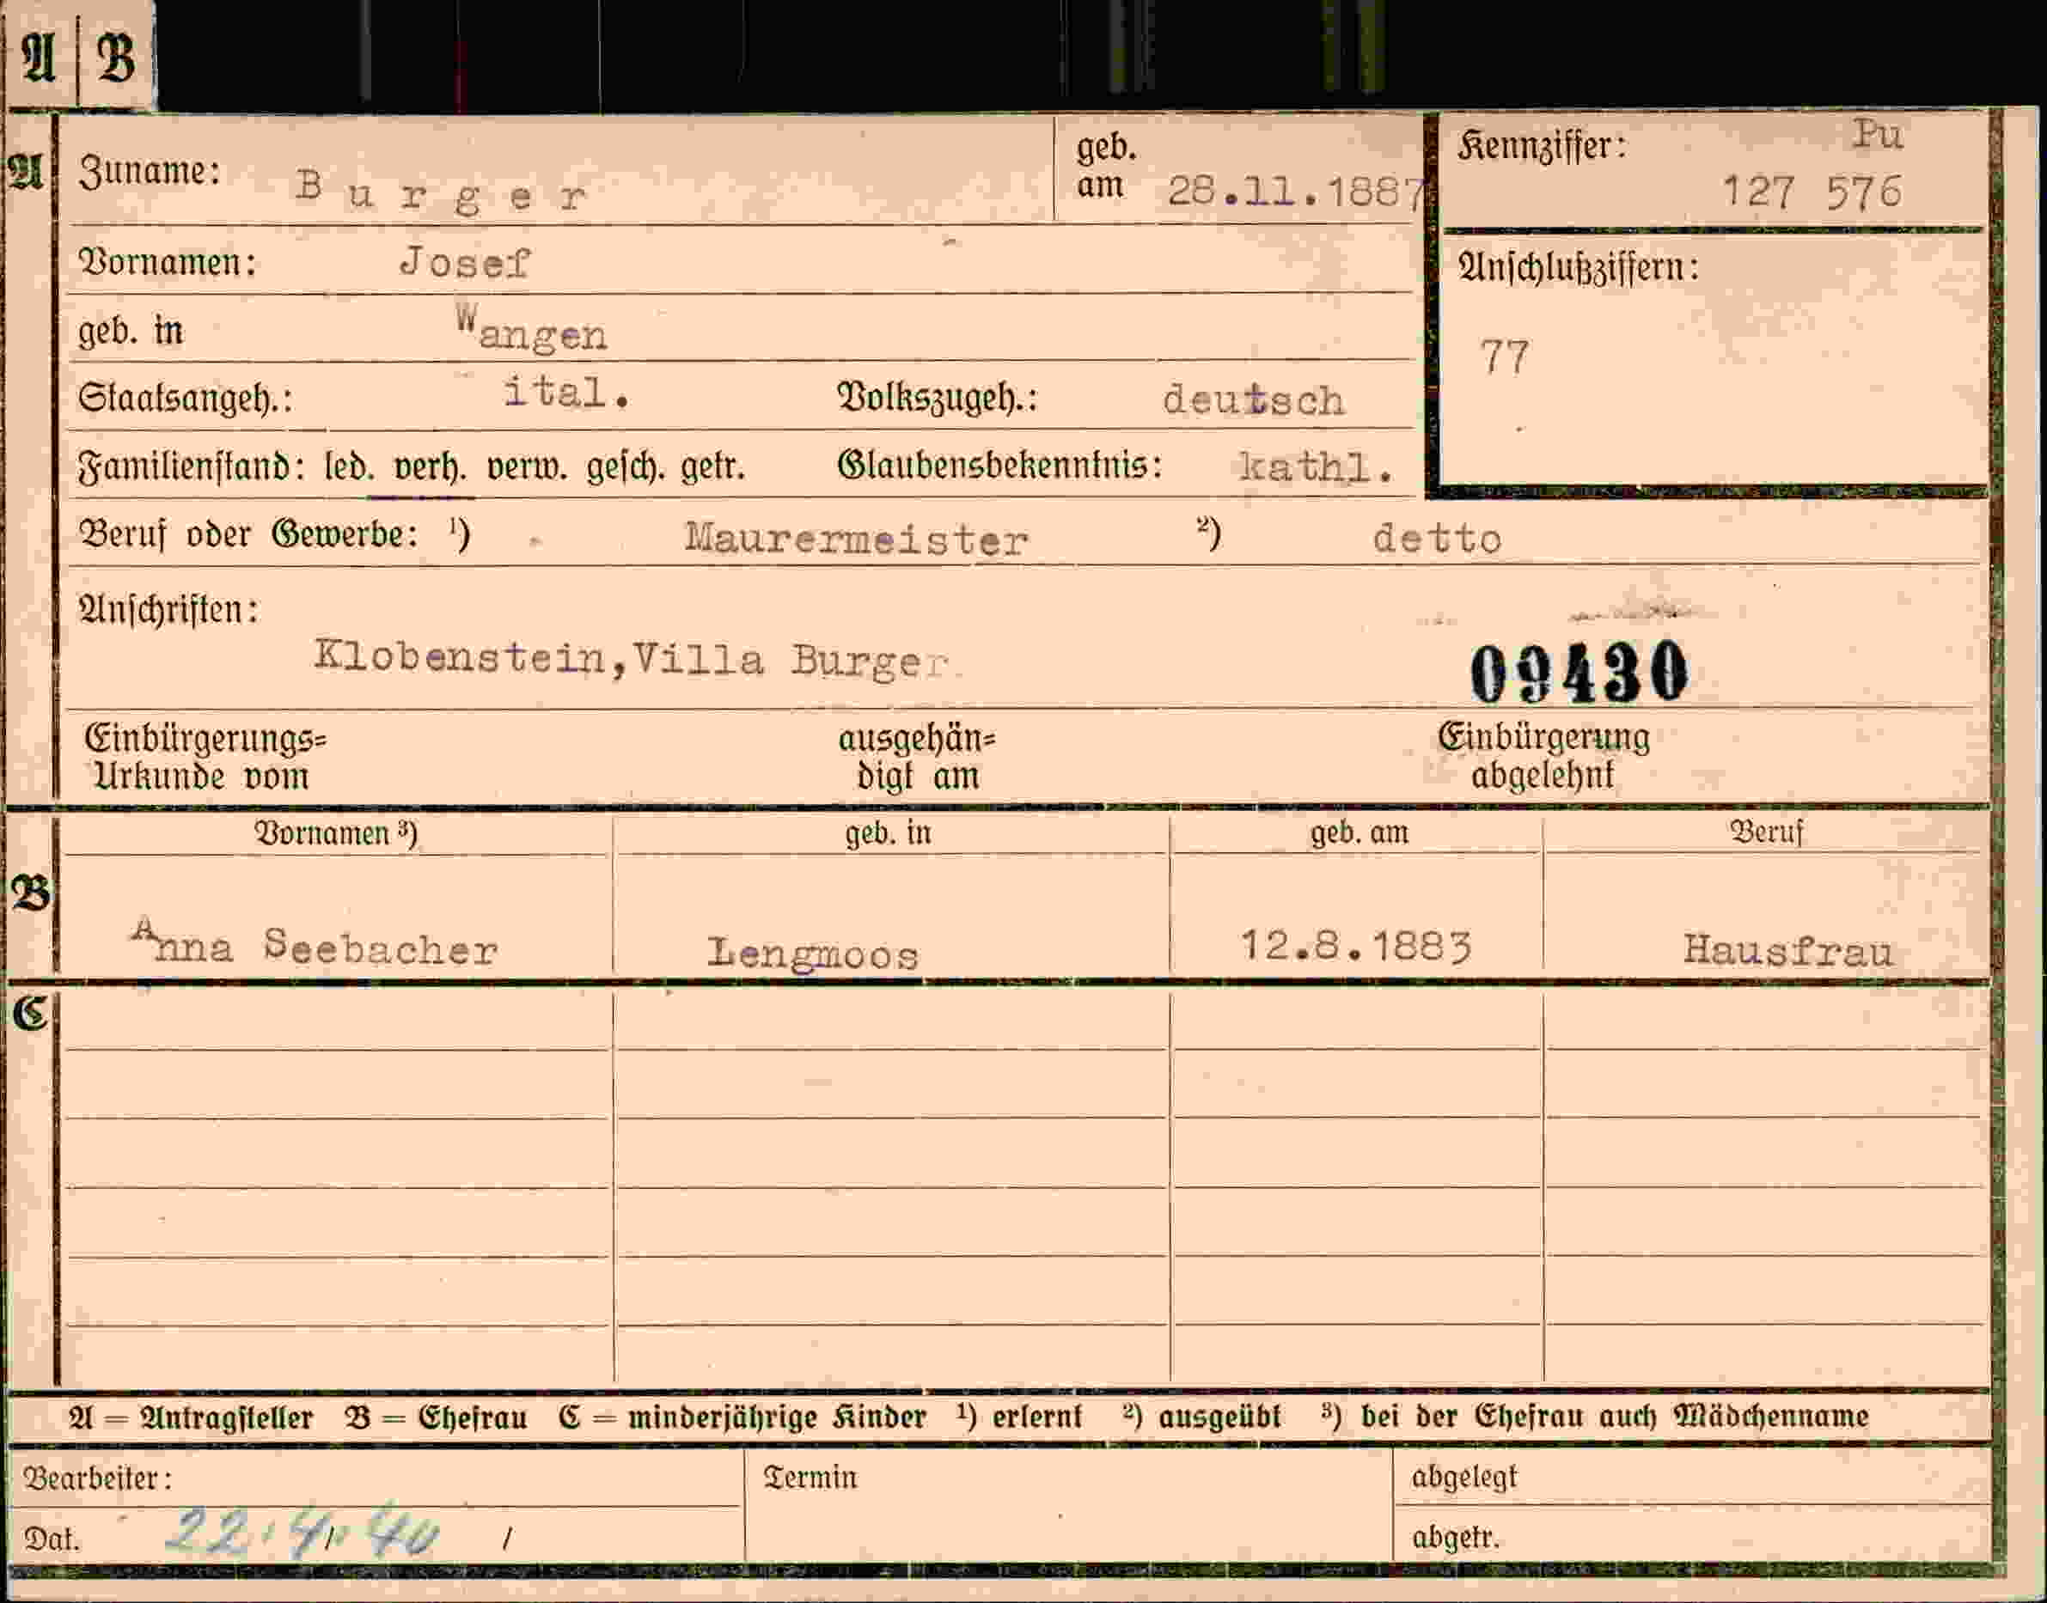Click the first name 'Josef'
The image size is (2047, 1603).
[465, 263]
